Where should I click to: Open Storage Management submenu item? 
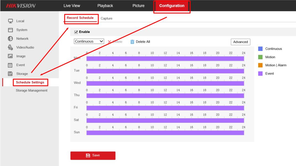[32, 90]
